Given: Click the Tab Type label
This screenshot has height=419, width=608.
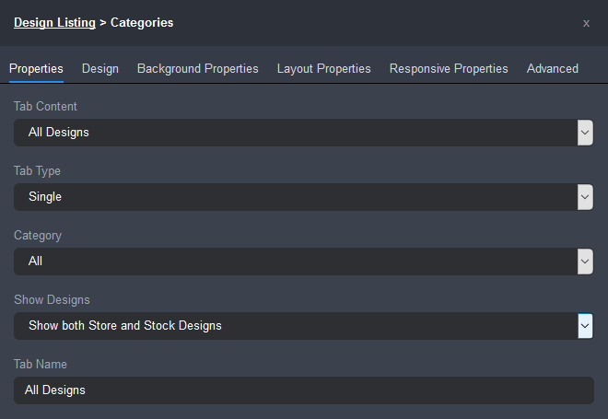Looking at the screenshot, I should coord(37,170).
